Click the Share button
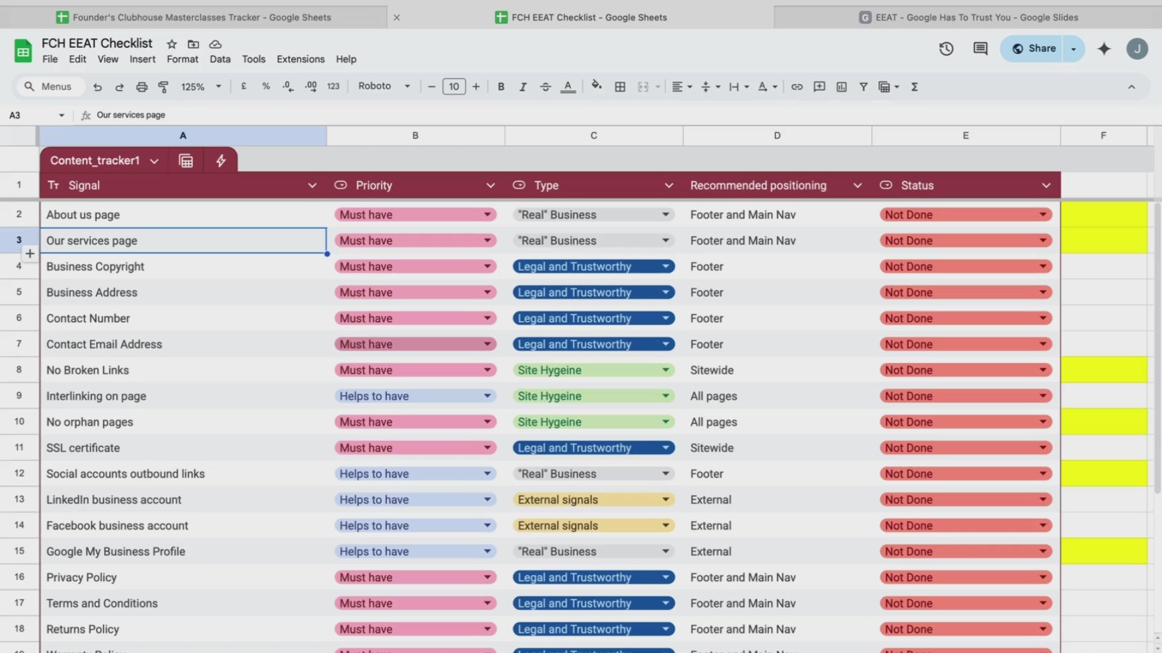The width and height of the screenshot is (1162, 653). click(x=1034, y=48)
